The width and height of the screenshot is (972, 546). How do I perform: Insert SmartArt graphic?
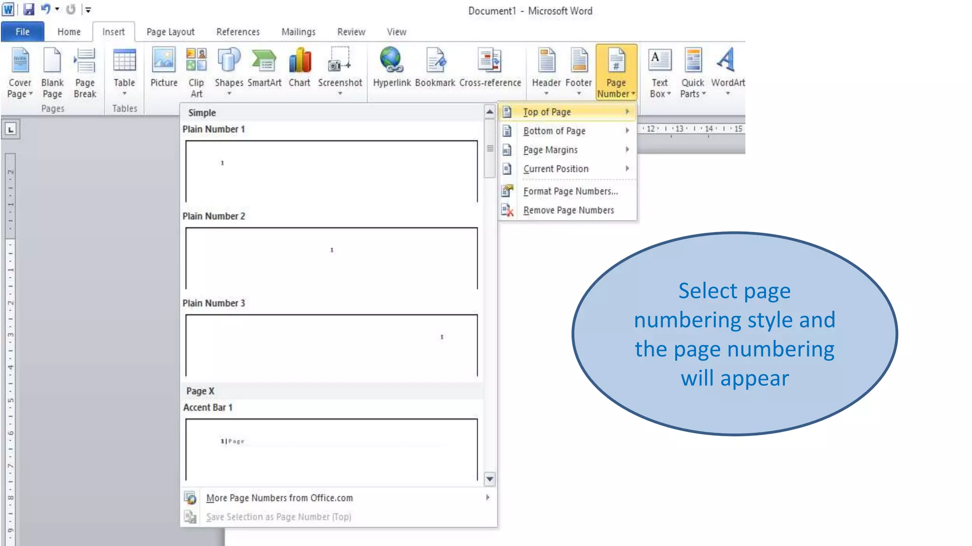point(264,67)
